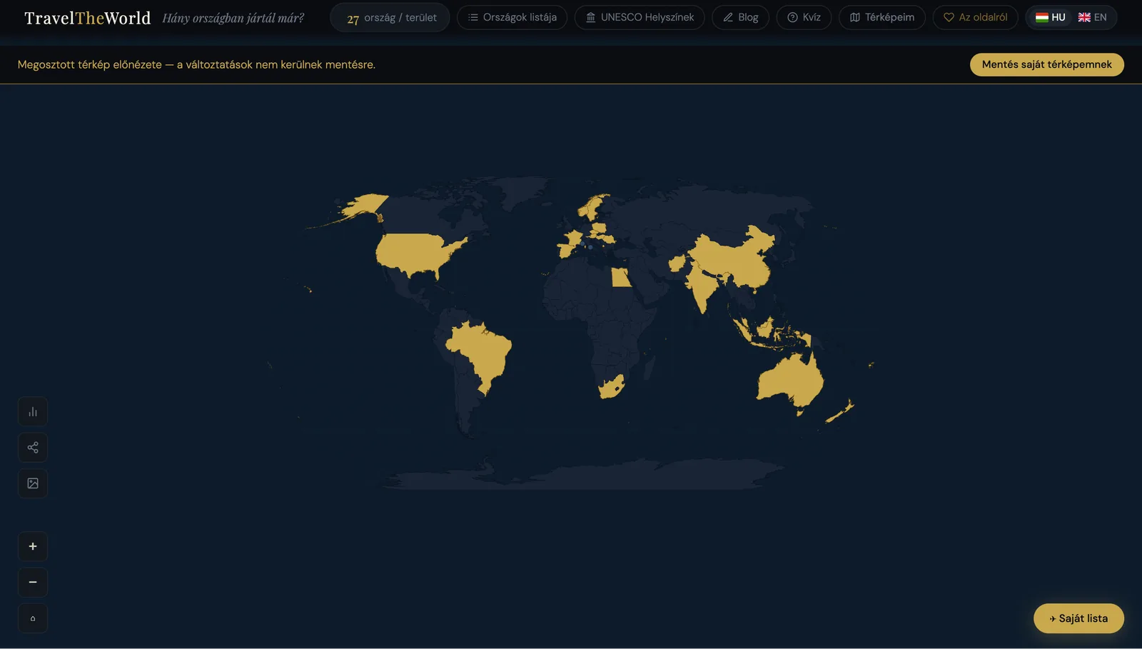Zoom out with the minus button
Image resolution: width=1142 pixels, height=649 pixels.
coord(33,582)
